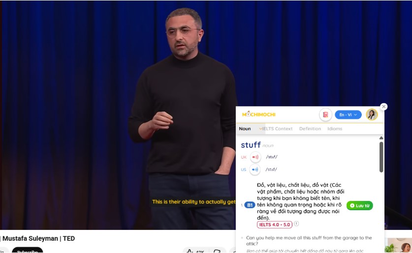Click the IELTS 4.0 - 5.0 badge
The width and height of the screenshot is (412, 253).
point(275,225)
